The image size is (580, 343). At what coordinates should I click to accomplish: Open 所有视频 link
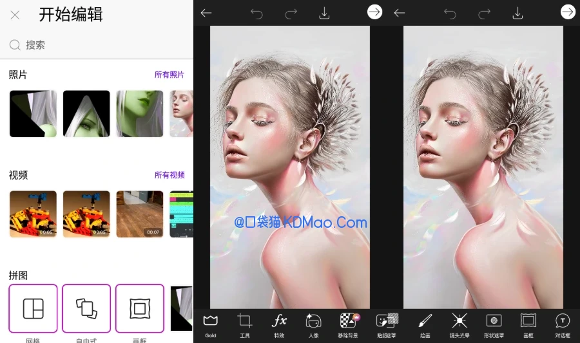(x=169, y=175)
